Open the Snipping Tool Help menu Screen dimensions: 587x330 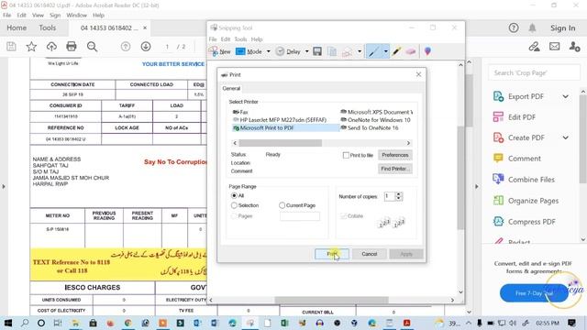point(257,39)
